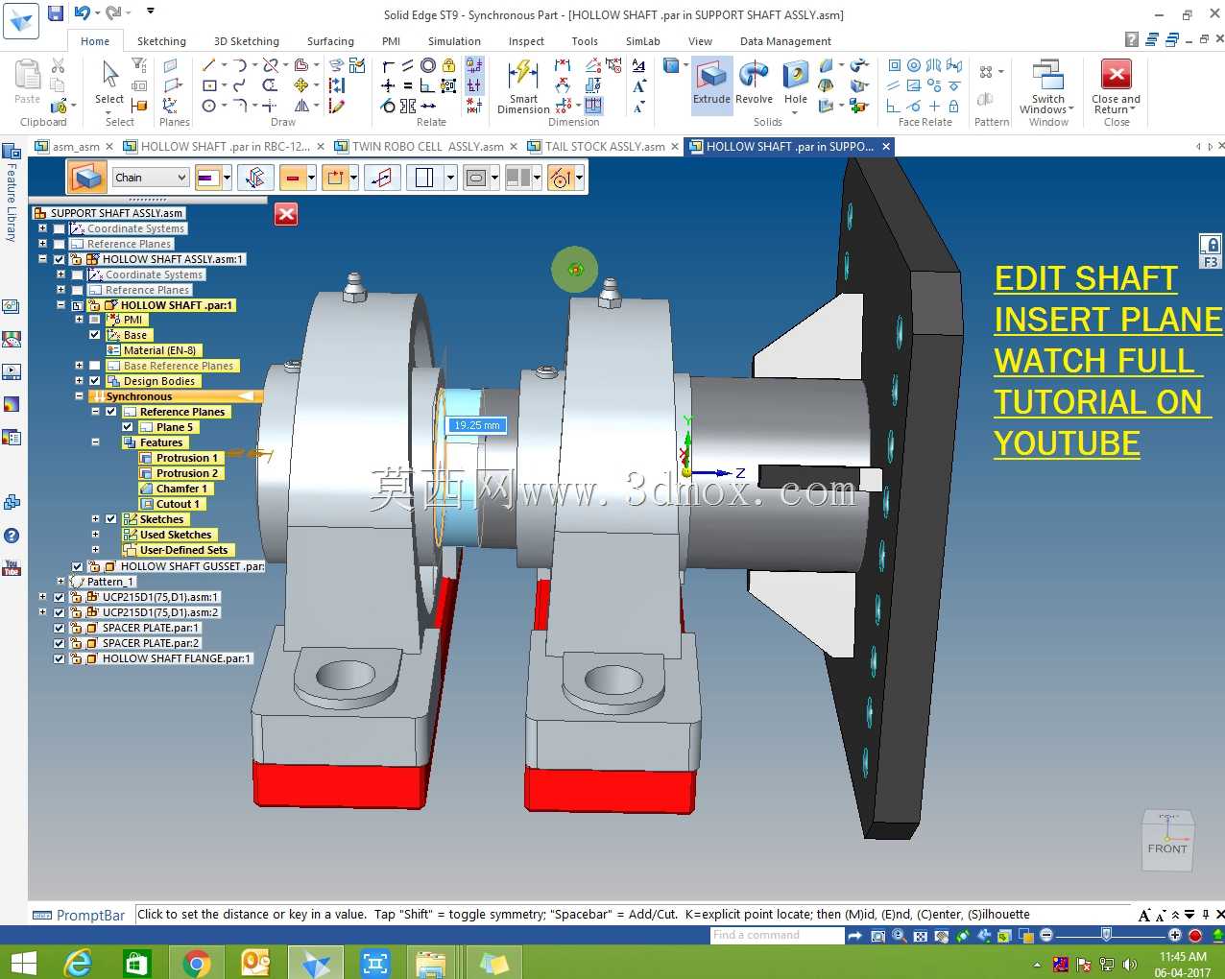
Task: Click the F3 lock icon
Action: pyautogui.click(x=1211, y=251)
